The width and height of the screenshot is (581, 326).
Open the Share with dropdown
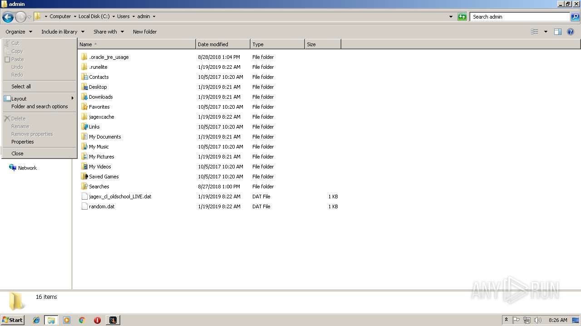[108, 32]
